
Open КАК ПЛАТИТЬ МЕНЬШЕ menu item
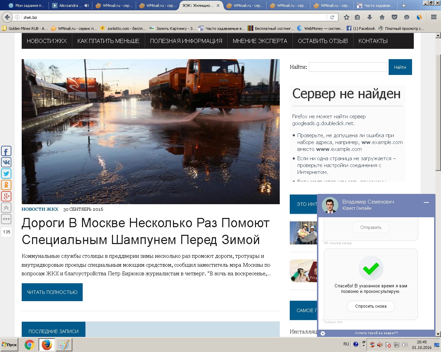[x=108, y=41]
